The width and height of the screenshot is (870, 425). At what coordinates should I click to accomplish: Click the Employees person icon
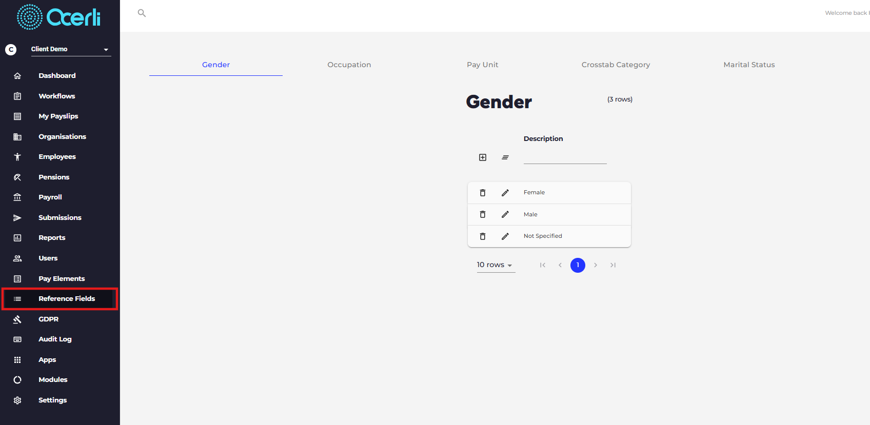(17, 157)
